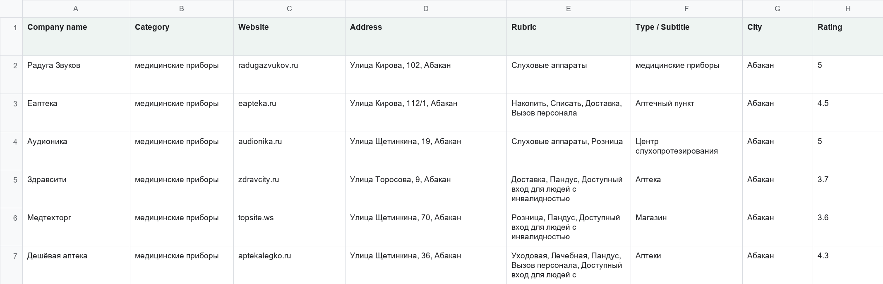The image size is (883, 284).
Task: Select row 2 header
Action: pyautogui.click(x=11, y=75)
